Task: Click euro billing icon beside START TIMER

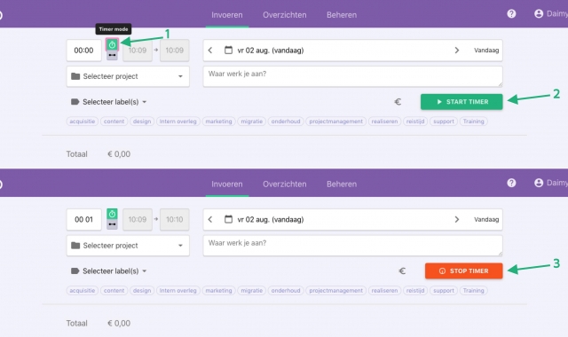Action: click(398, 102)
